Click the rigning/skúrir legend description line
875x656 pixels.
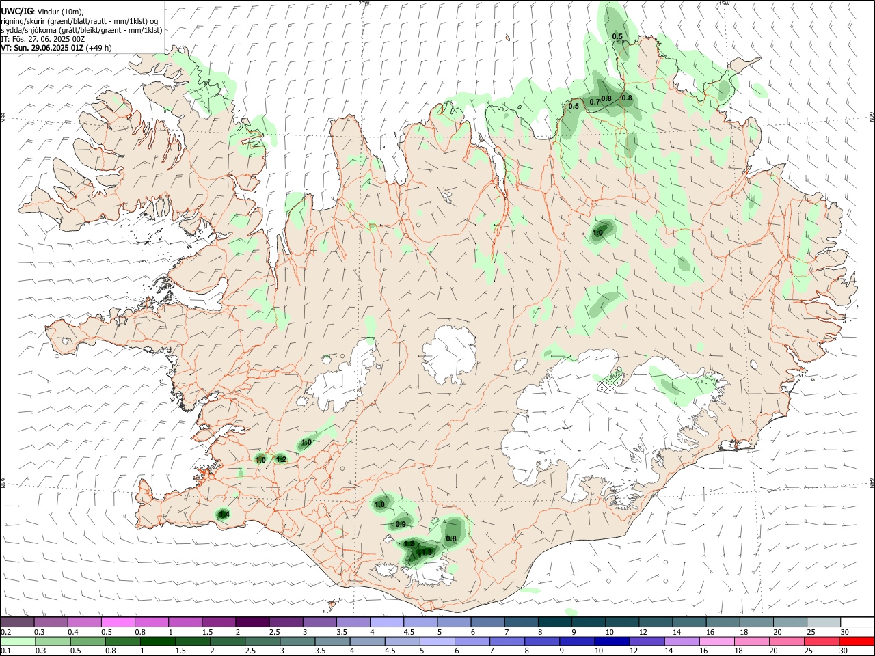click(79, 21)
